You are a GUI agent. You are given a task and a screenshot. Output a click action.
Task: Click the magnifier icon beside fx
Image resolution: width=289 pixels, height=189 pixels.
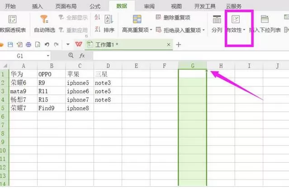pyautogui.click(x=71, y=55)
